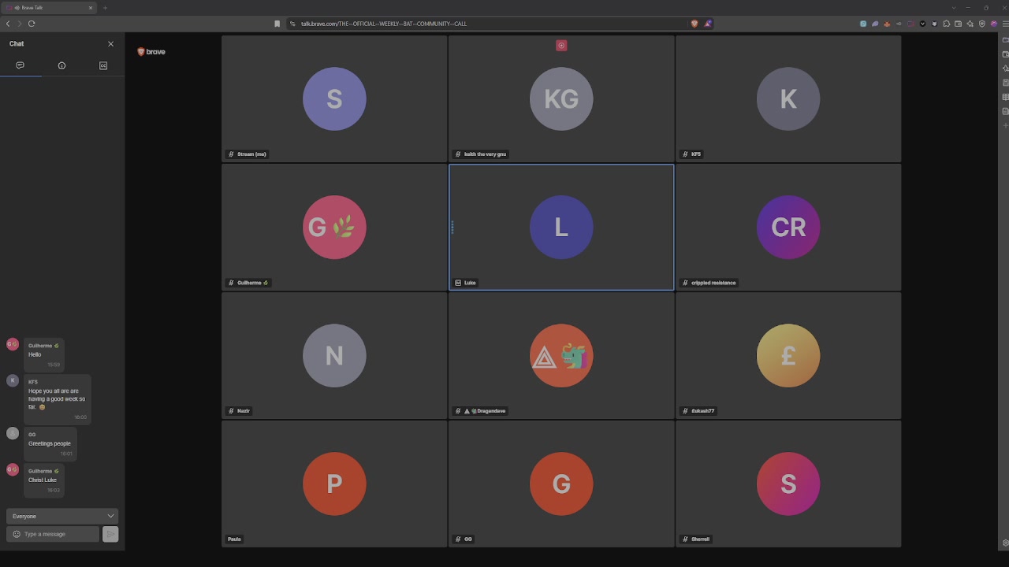
Task: Open the closed captions tab
Action: click(103, 65)
